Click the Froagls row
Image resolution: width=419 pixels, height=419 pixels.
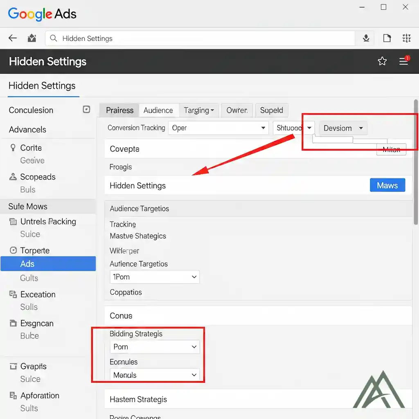[x=121, y=167]
